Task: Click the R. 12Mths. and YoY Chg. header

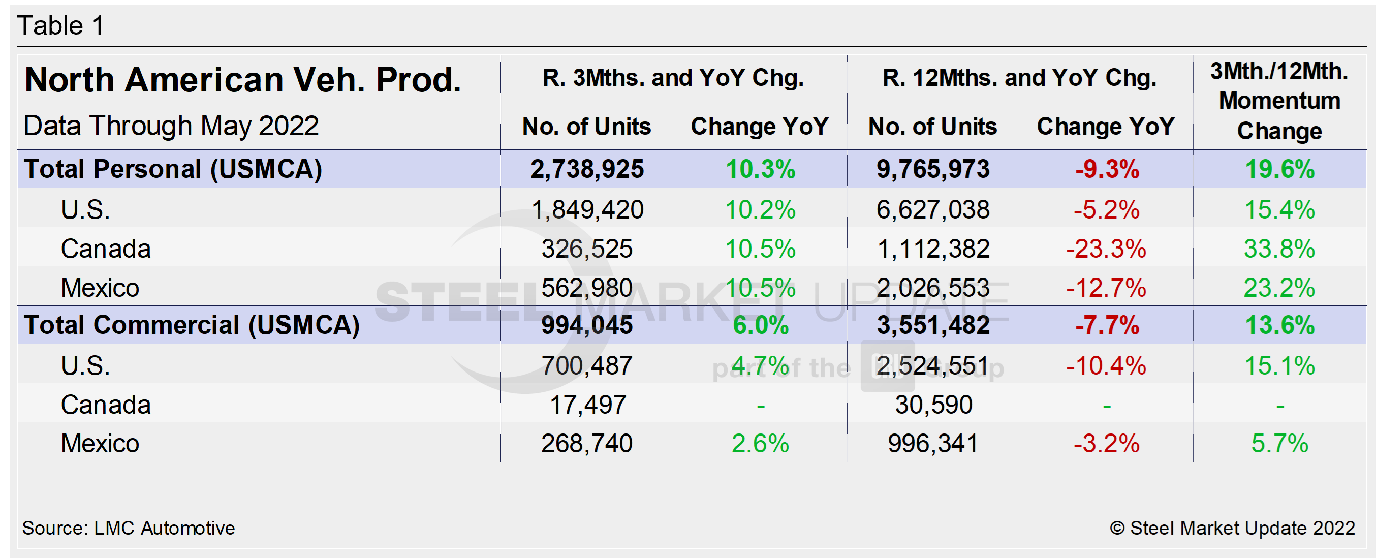Action: [x=1019, y=78]
